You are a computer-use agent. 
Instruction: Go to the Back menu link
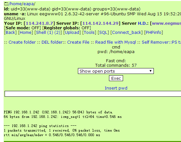(x=10, y=33)
